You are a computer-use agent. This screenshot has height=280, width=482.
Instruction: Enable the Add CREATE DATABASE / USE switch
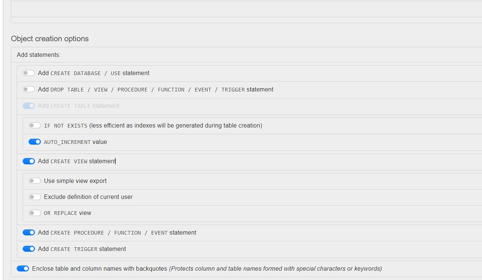click(x=29, y=73)
